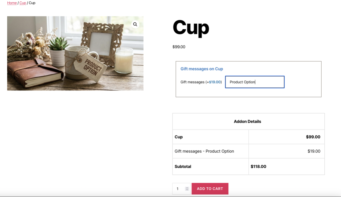Viewport: 341px width, 197px height.
Task: Focus the Gift messages text field
Action: [254, 82]
